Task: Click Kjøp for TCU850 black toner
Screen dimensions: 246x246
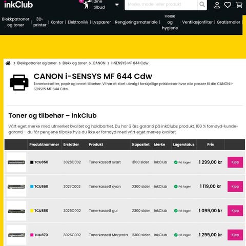Action: coord(235,162)
